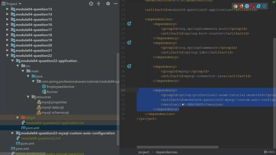Screen dimensions: 276x155
Task: Select the java source folder
Action: (x=39, y=76)
